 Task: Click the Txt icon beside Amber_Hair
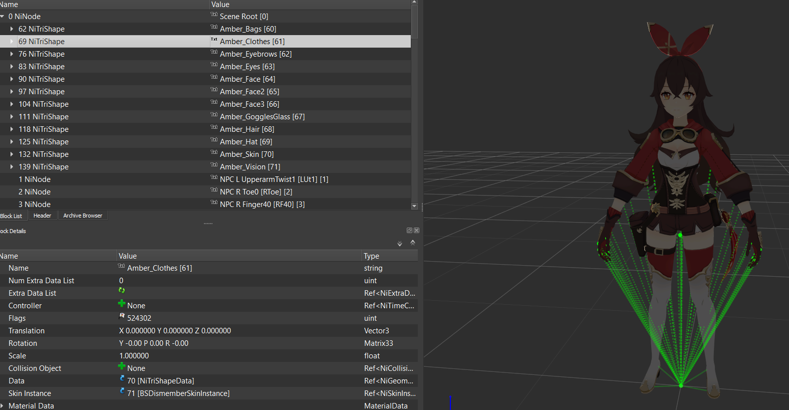point(214,127)
